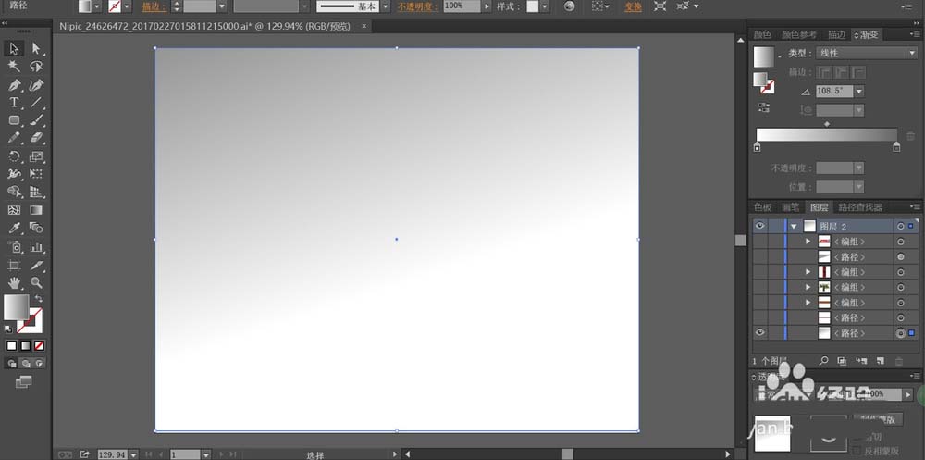Select the Column Graph tool

37,247
